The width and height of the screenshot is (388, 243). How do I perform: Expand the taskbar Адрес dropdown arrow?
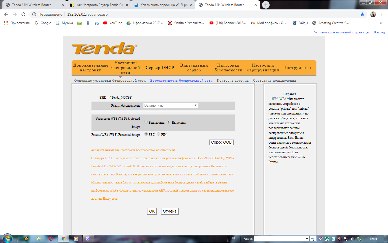(x=307, y=239)
